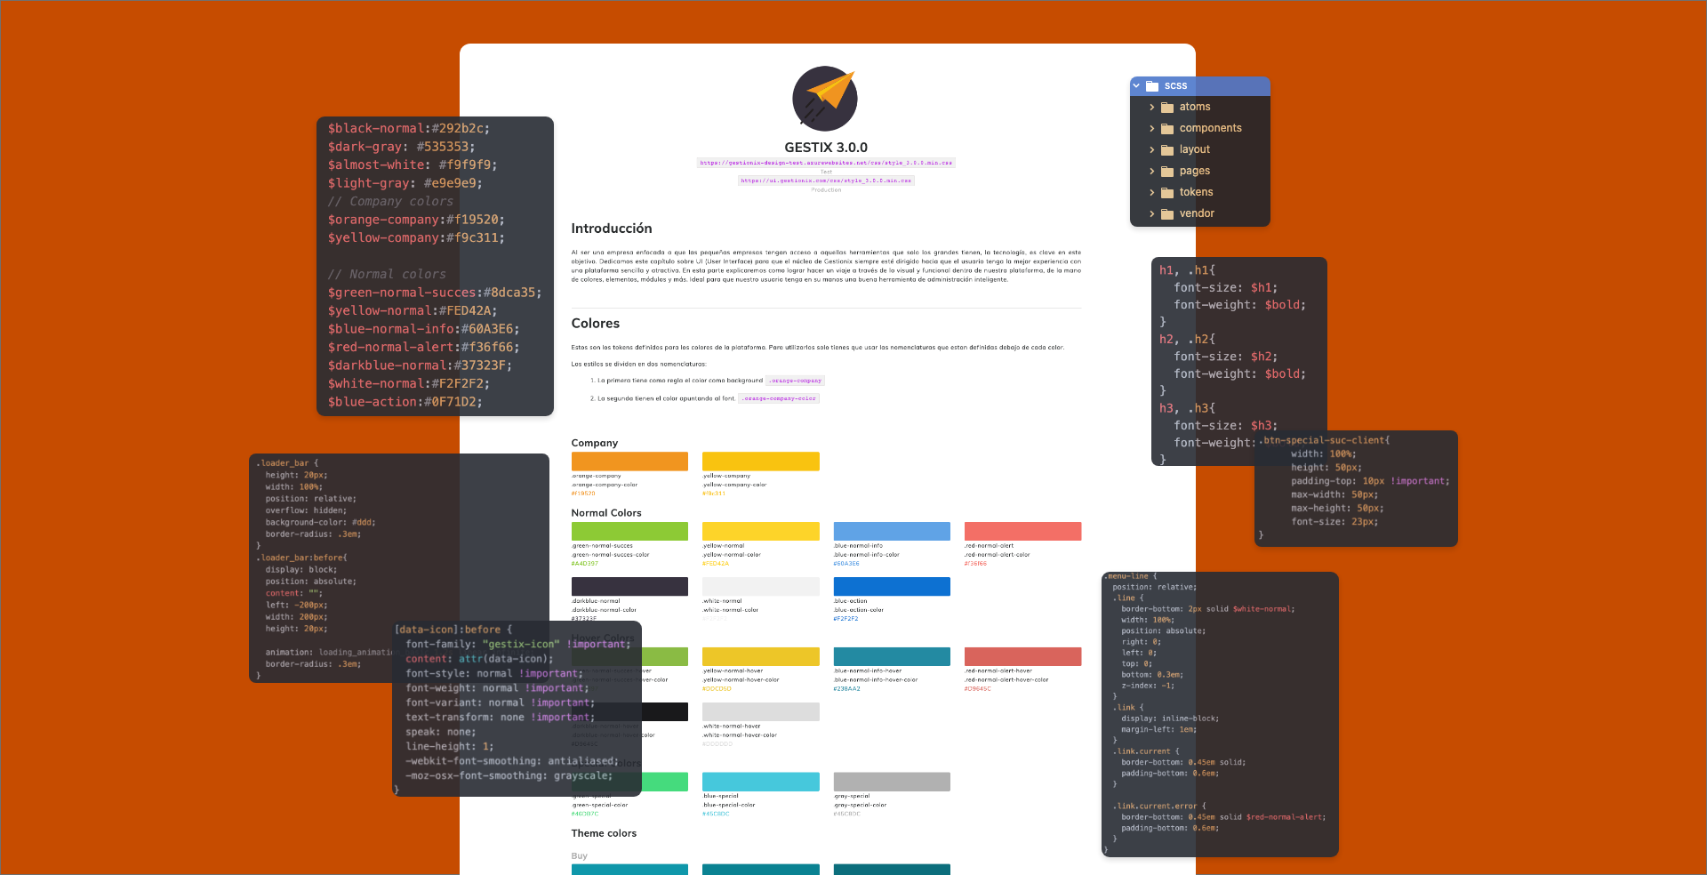
Task: Click the scss folder icon
Action: (1152, 86)
